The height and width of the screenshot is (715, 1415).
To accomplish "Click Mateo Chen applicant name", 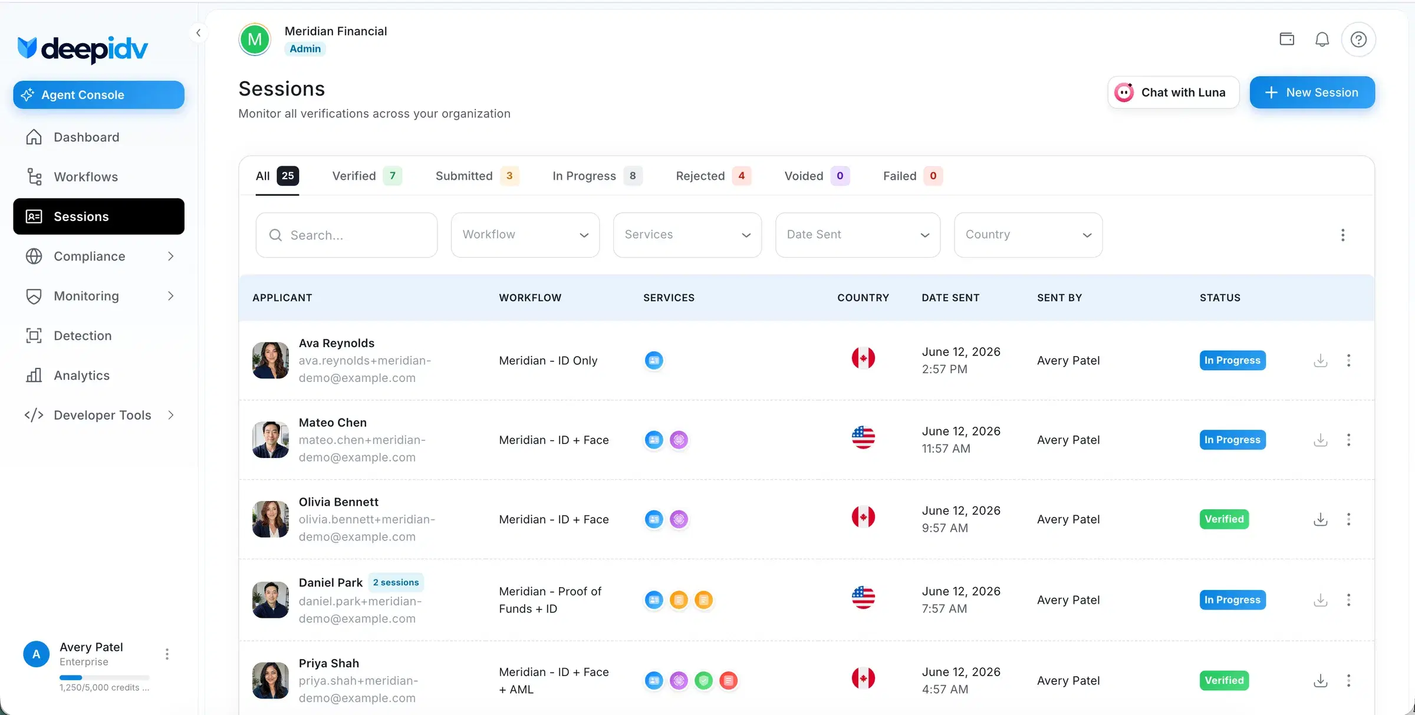I will click(x=333, y=423).
